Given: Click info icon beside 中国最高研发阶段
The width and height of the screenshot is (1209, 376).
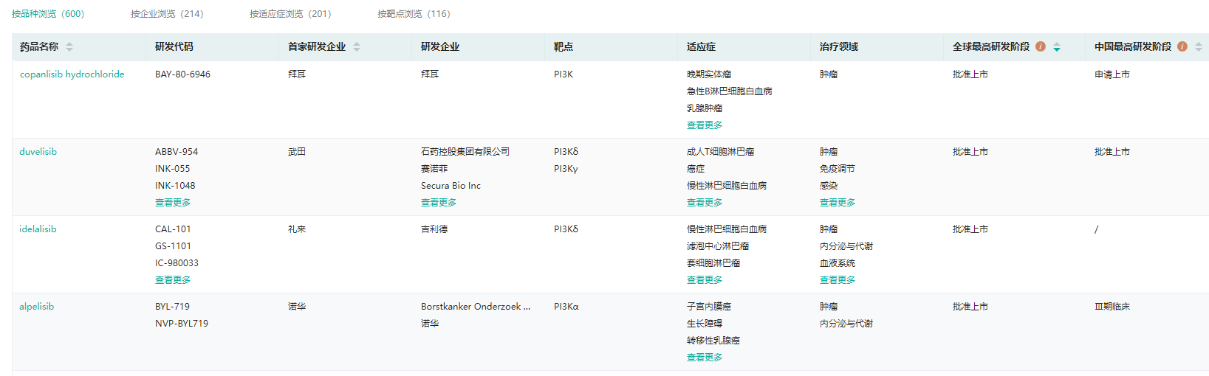Looking at the screenshot, I should 1182,46.
